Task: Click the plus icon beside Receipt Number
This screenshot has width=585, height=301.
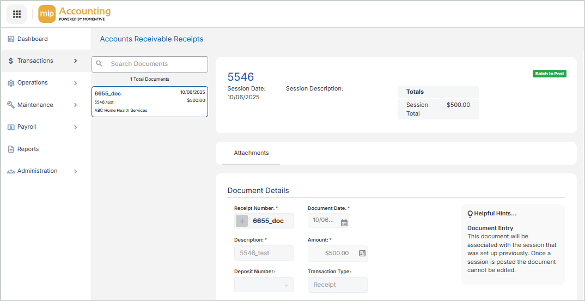Action: click(242, 221)
